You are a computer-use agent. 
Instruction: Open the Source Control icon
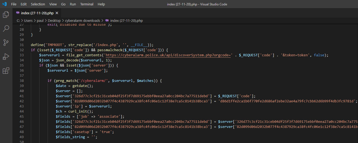pos(6,42)
